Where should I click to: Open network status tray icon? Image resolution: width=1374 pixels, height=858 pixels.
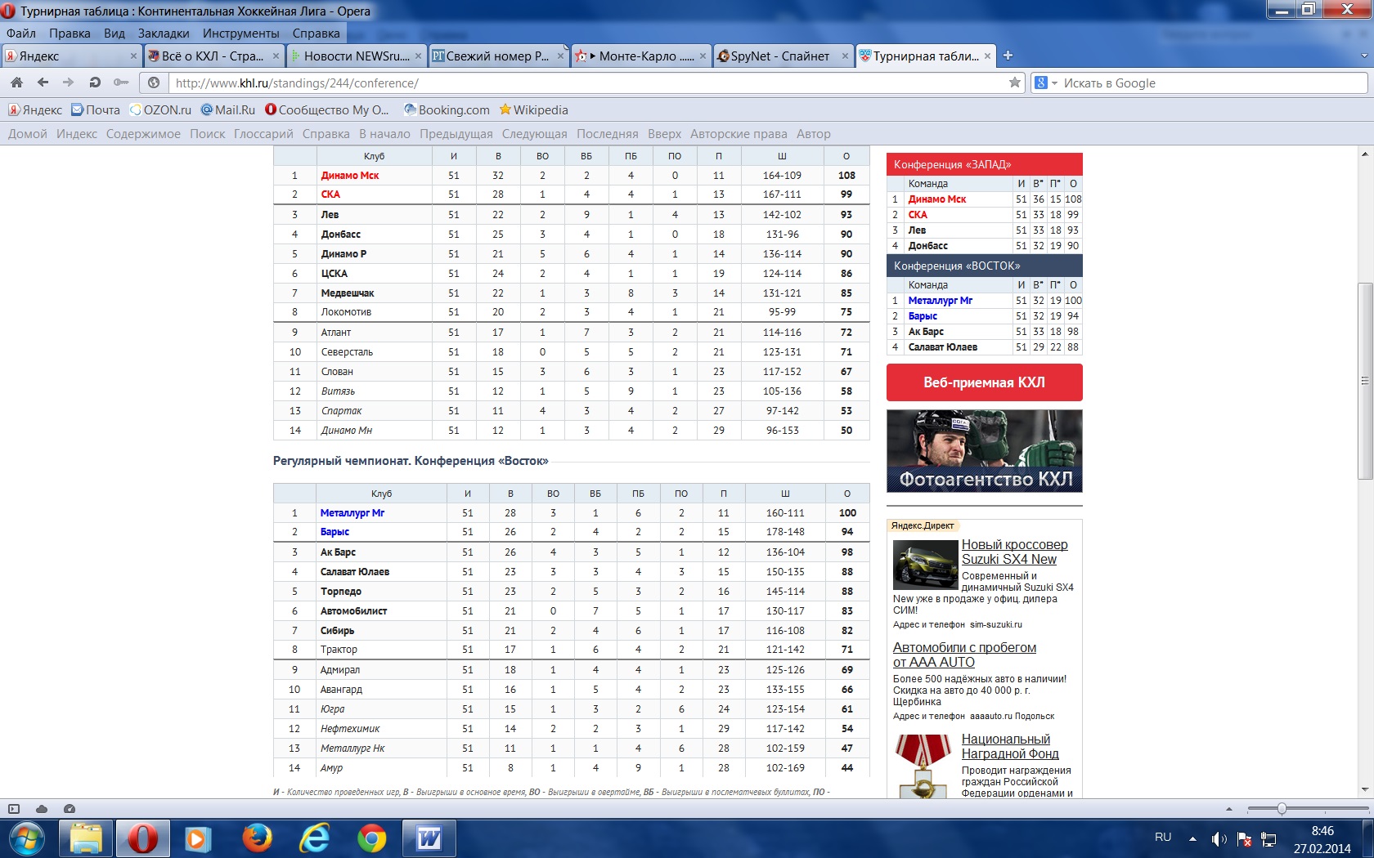click(1268, 839)
